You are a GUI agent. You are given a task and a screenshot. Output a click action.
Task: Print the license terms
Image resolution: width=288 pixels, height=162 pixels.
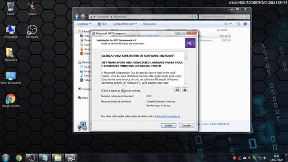[177, 90]
